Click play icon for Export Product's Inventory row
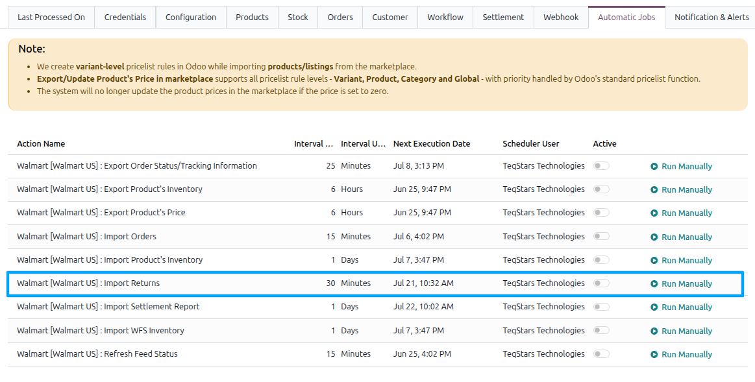 [654, 189]
